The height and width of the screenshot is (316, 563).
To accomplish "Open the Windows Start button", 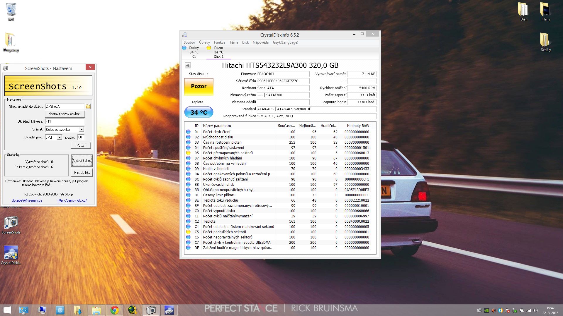I will point(7,310).
